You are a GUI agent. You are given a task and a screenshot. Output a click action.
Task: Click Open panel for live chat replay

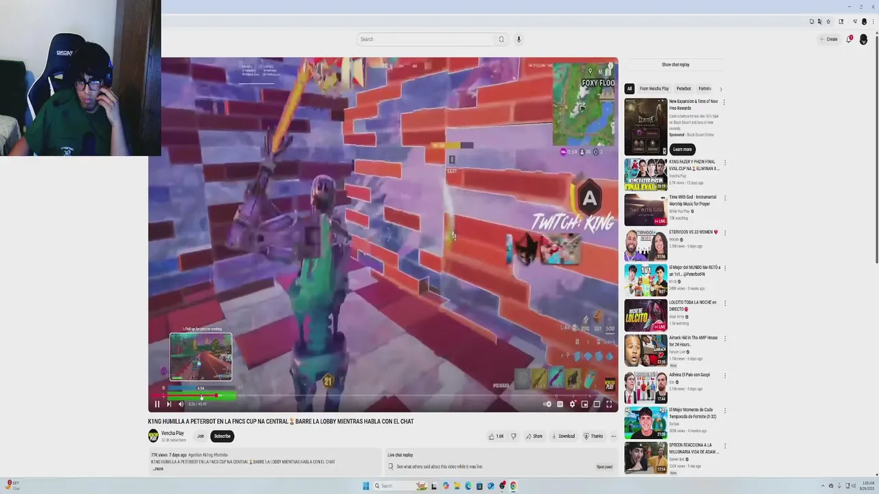[604, 467]
